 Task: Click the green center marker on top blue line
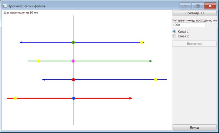pyautogui.click(x=73, y=42)
